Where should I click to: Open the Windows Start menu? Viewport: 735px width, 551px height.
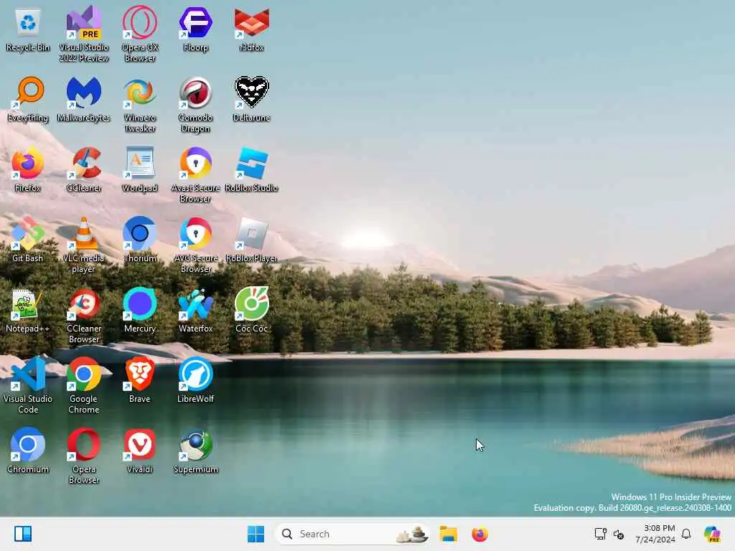pos(256,534)
